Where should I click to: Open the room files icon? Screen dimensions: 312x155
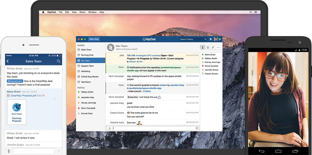click(x=208, y=47)
